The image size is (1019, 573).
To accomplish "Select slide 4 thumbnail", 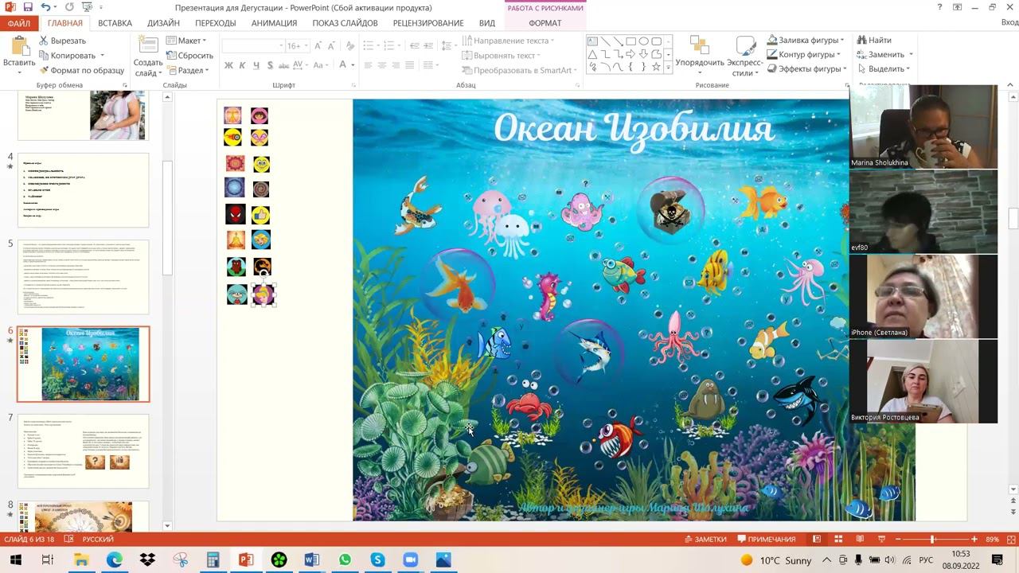I will (83, 190).
